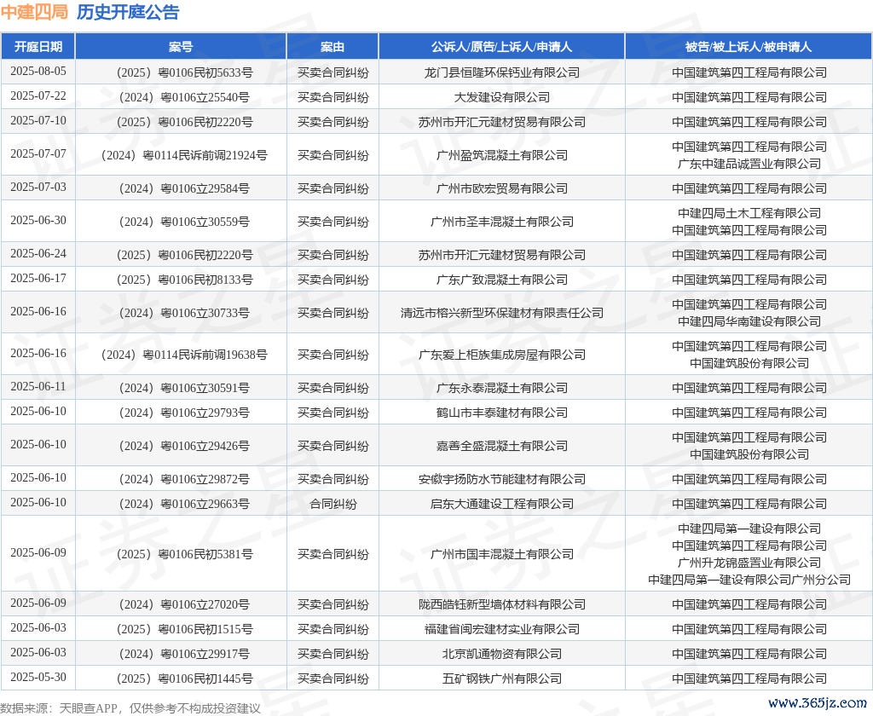
Task: Click the date cell 2025-07-07
Action: coord(38,153)
